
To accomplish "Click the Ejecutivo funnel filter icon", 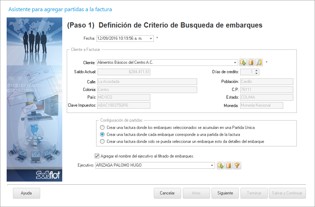I will tap(237, 166).
